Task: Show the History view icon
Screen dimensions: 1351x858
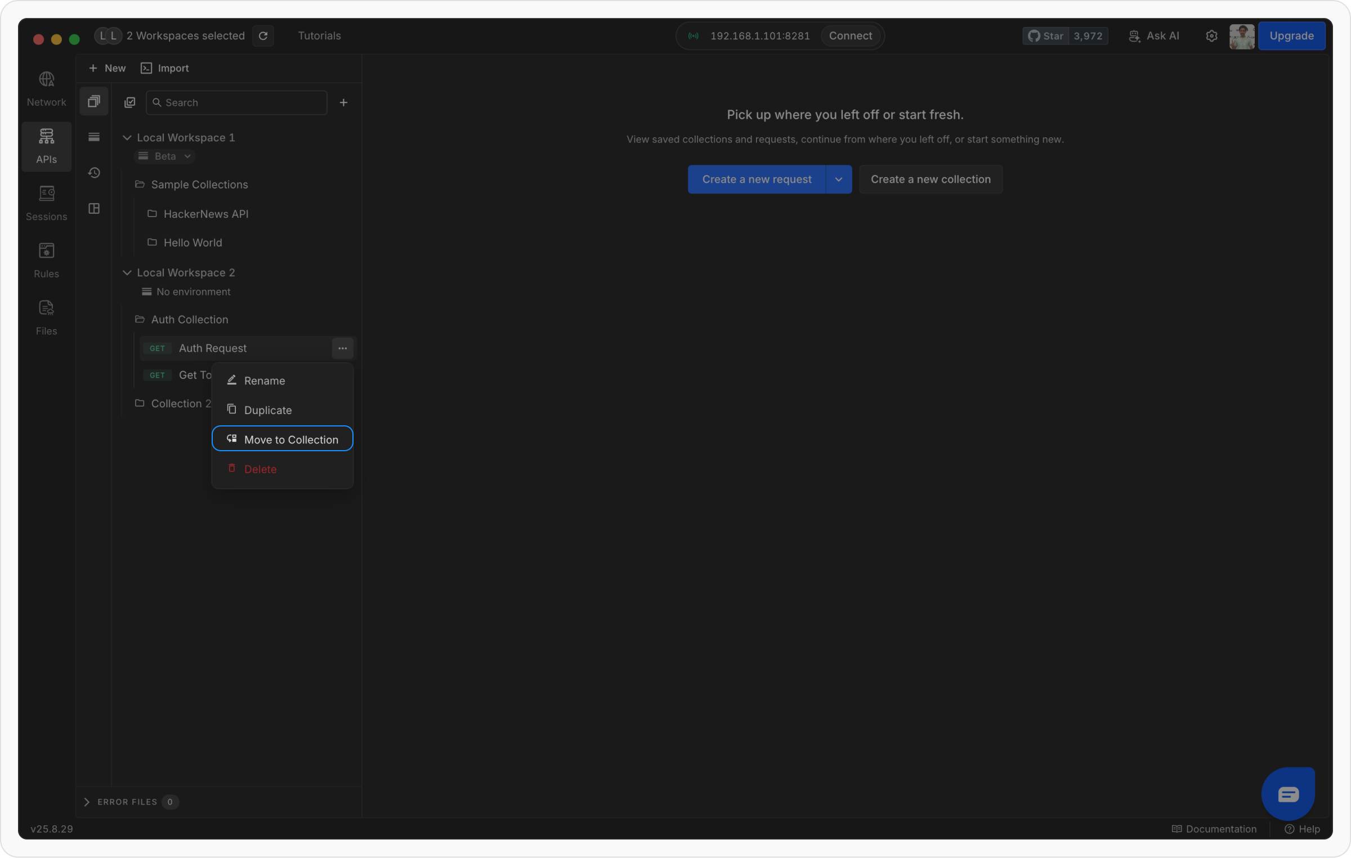Action: point(94,173)
